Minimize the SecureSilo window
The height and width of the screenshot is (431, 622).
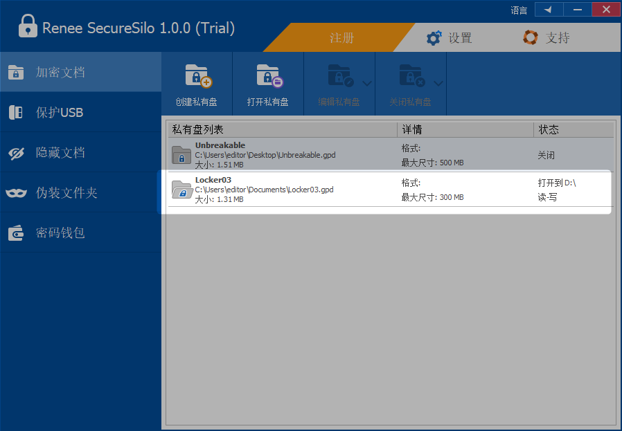[x=577, y=10]
